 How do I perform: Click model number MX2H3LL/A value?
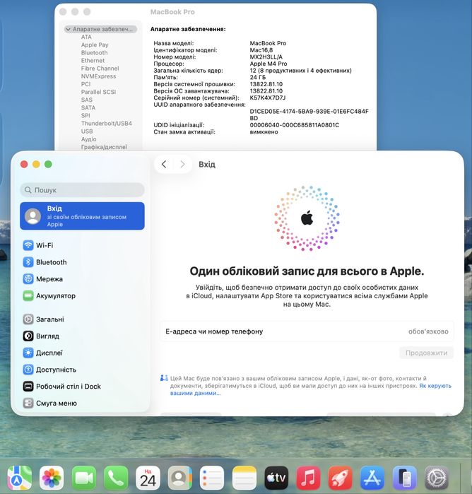click(266, 57)
